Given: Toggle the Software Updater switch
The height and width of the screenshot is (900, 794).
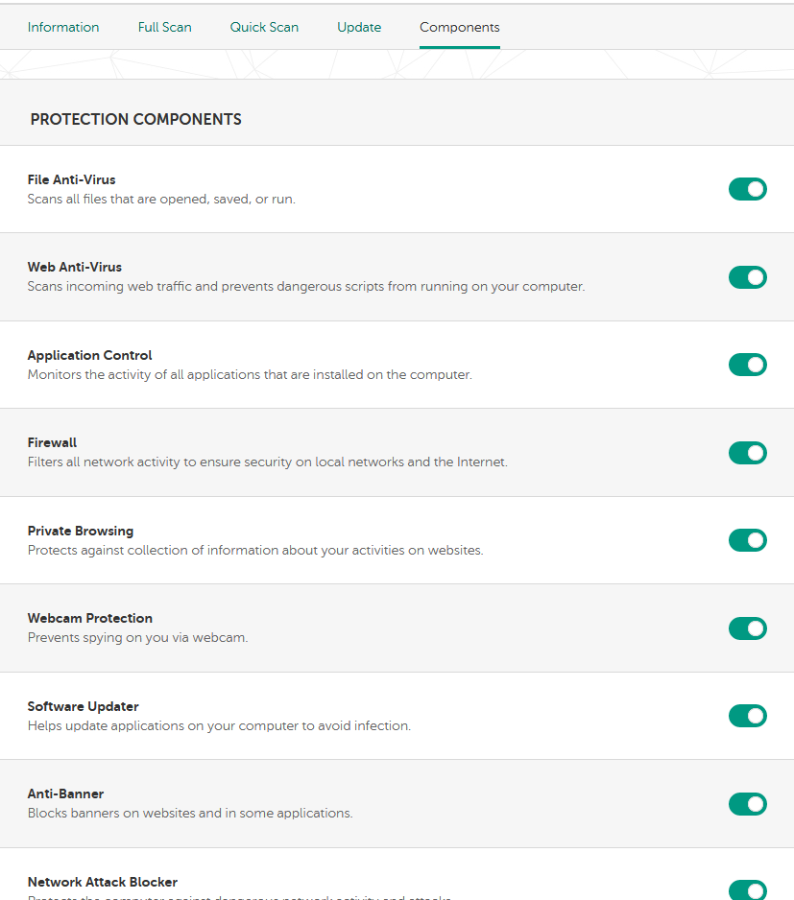Looking at the screenshot, I should click(747, 716).
